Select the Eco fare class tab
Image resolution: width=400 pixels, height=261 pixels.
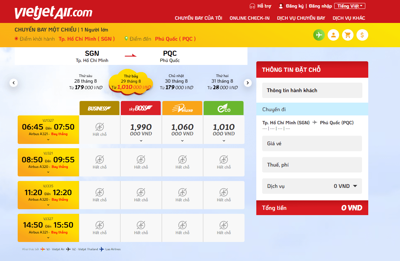click(x=224, y=108)
